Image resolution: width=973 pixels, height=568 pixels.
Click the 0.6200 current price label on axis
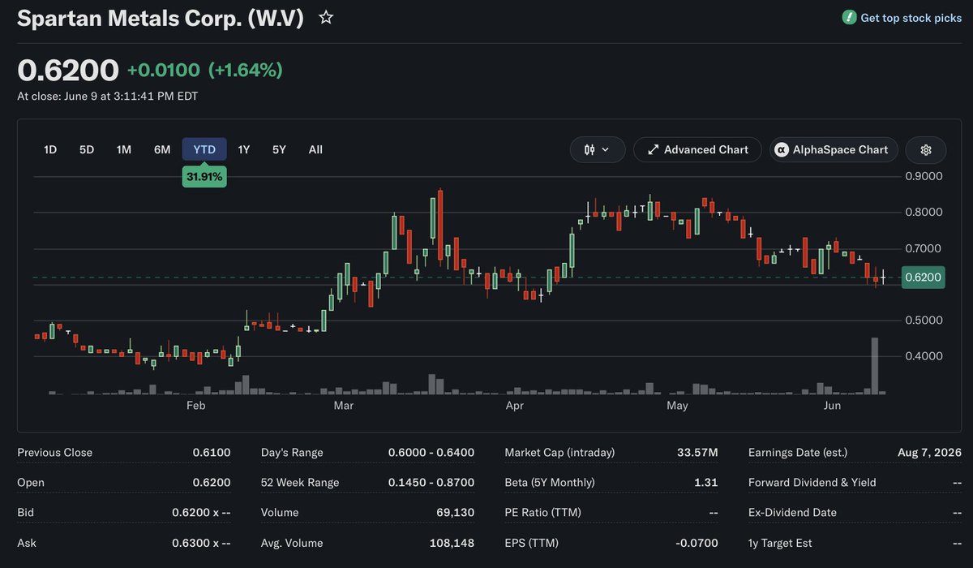tap(923, 278)
